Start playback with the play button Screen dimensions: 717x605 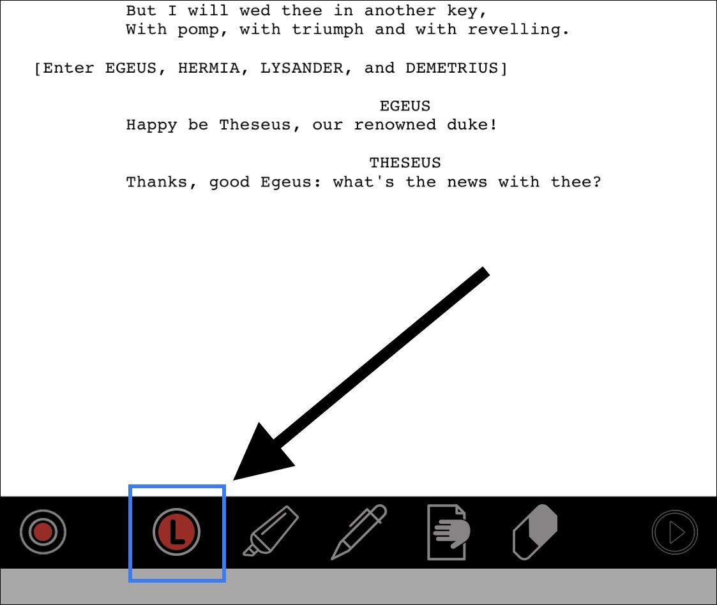click(674, 532)
